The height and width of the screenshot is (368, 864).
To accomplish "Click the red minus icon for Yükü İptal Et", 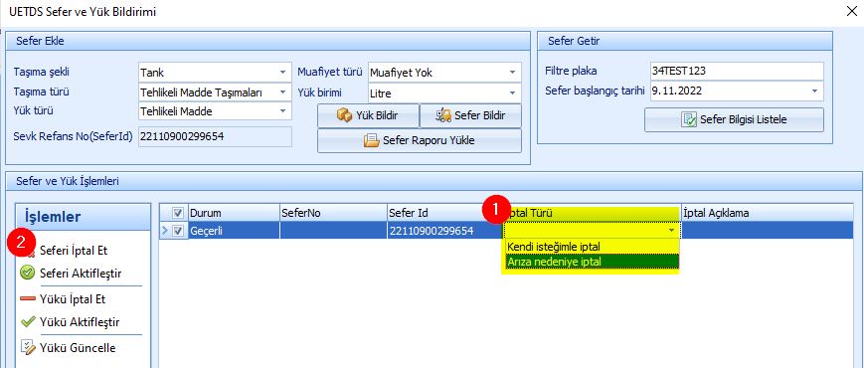I will (27, 299).
